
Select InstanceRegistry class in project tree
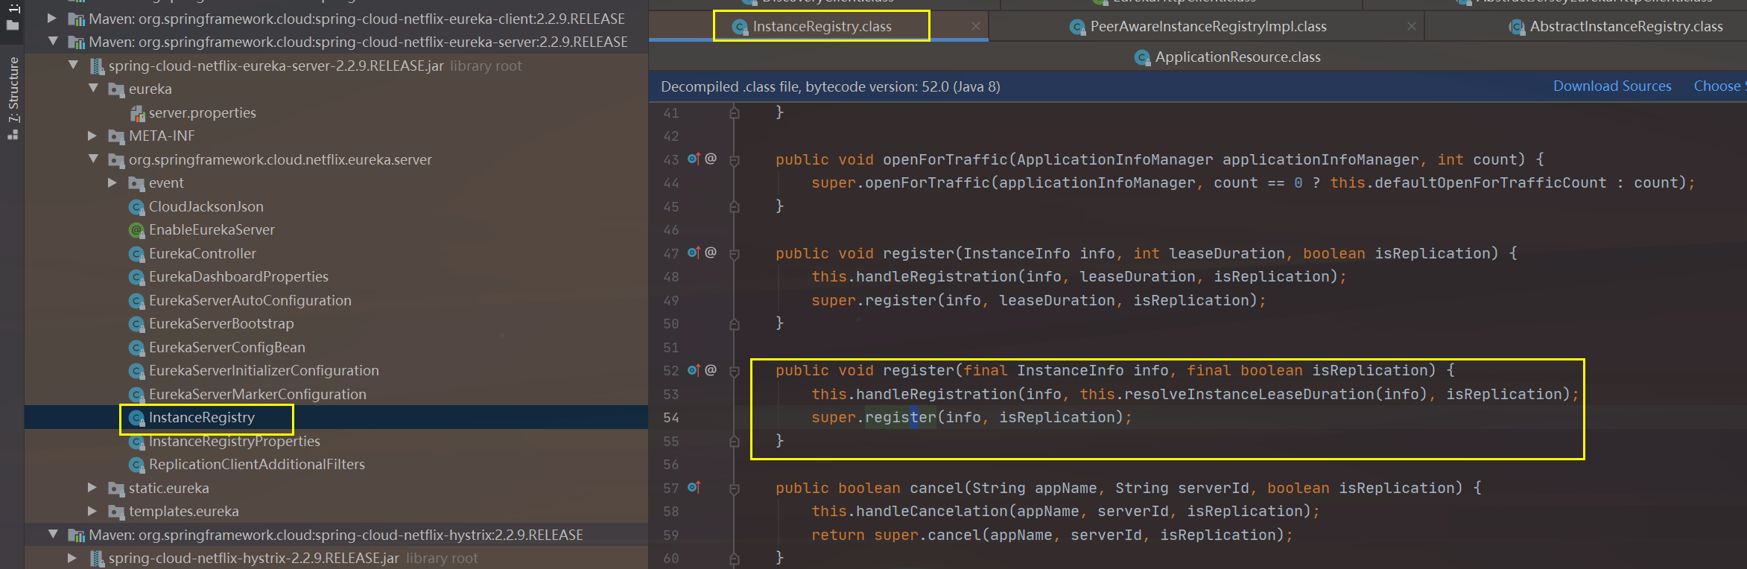tap(201, 417)
